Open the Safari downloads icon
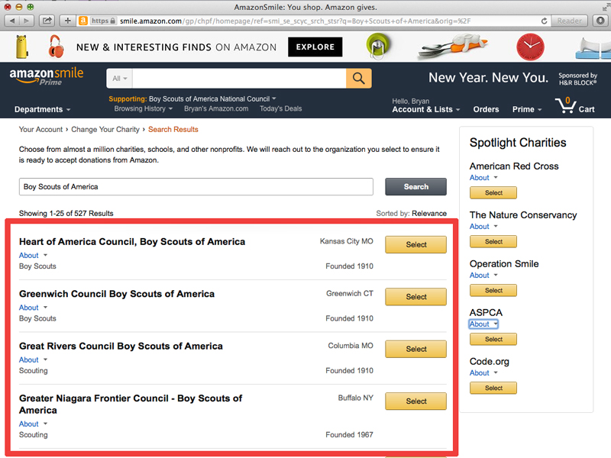Viewport: 611px width, 458px height. [x=600, y=21]
